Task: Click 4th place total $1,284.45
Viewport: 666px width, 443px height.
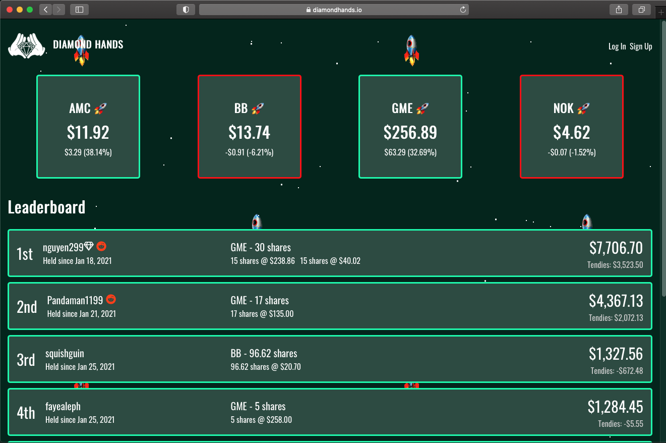Action: (616, 407)
